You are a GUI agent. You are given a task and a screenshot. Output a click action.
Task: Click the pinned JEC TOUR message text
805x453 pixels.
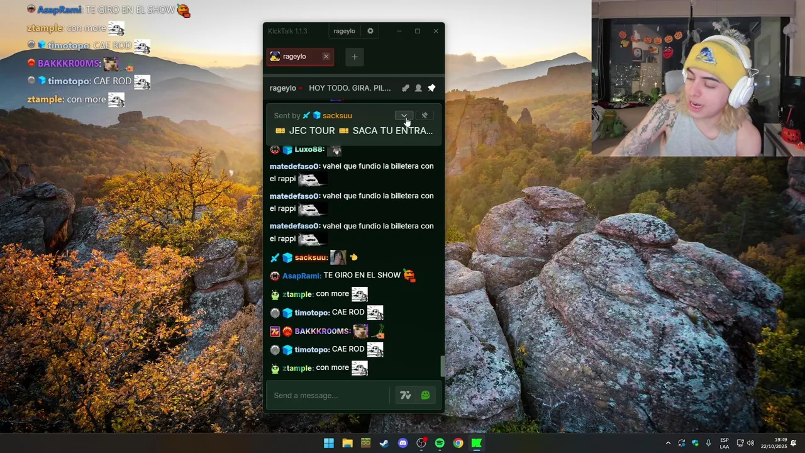pyautogui.click(x=354, y=131)
